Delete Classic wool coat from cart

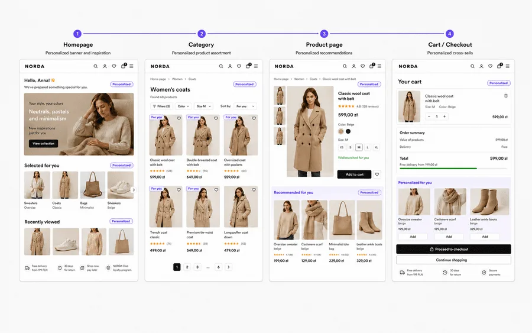click(506, 96)
